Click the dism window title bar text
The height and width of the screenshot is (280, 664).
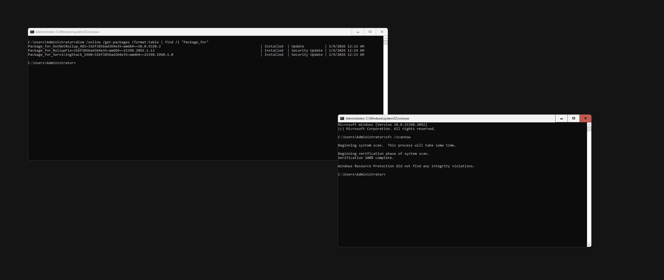(x=67, y=32)
